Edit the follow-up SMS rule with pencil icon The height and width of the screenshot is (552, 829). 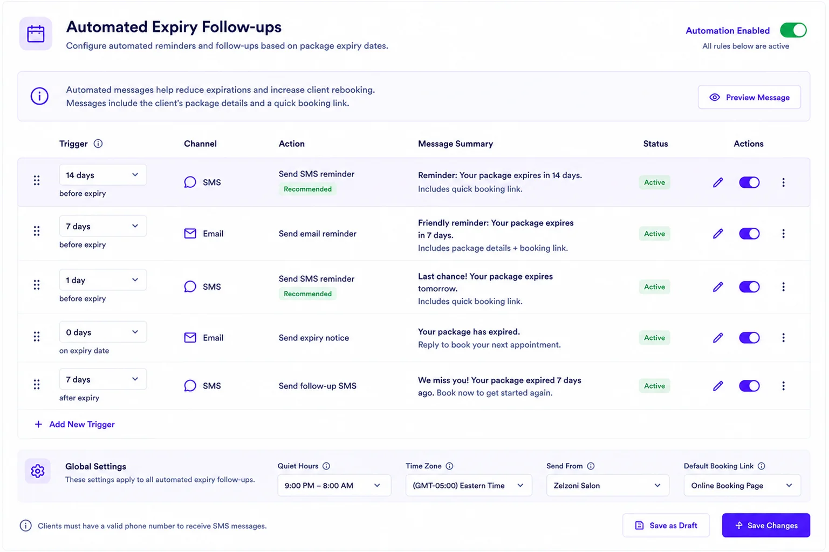(718, 386)
